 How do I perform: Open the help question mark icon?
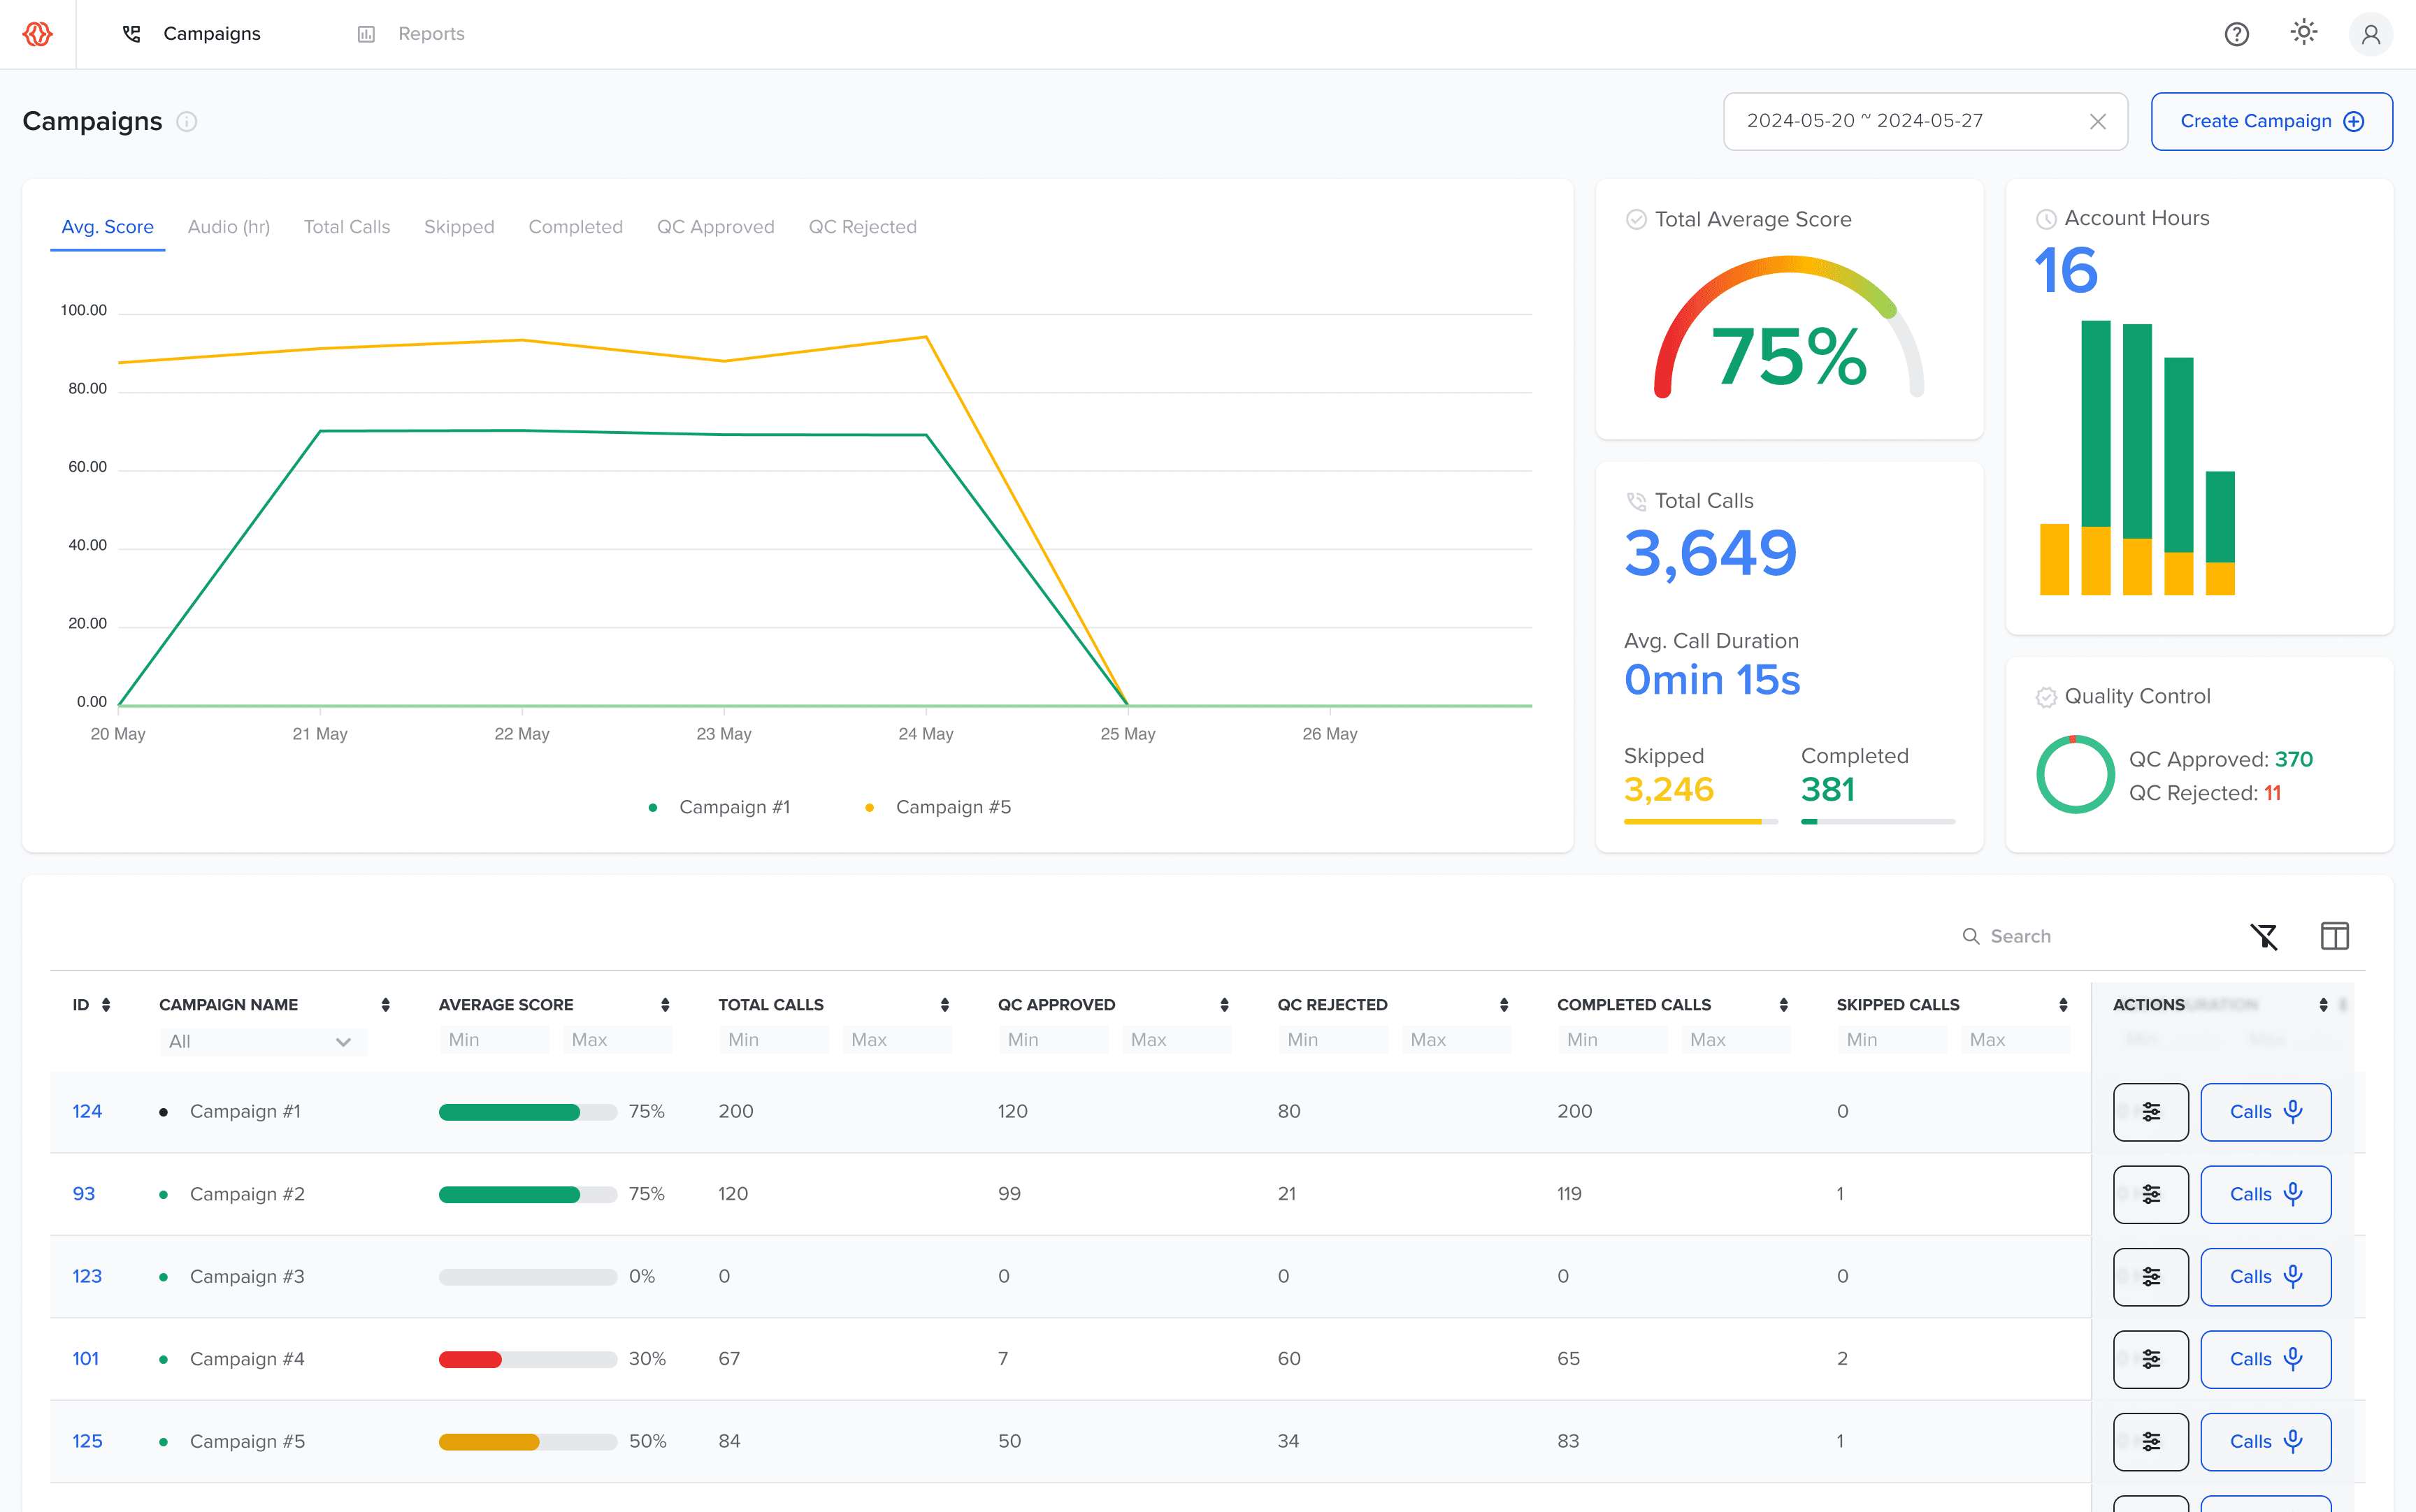[2236, 34]
